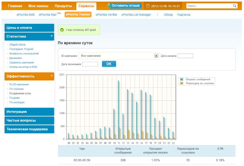Click the '0.19%' CTR cell
The image size is (244, 166).
pos(220,160)
